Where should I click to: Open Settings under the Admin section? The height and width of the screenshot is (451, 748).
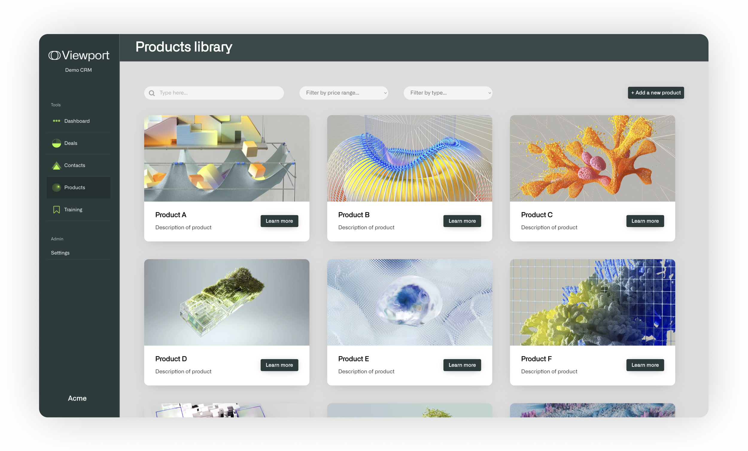pyautogui.click(x=60, y=252)
